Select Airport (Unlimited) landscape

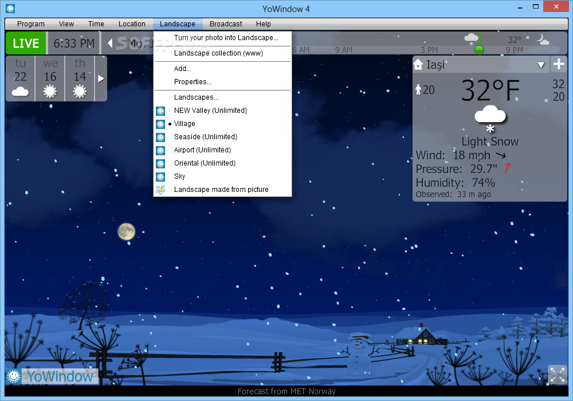pos(222,150)
